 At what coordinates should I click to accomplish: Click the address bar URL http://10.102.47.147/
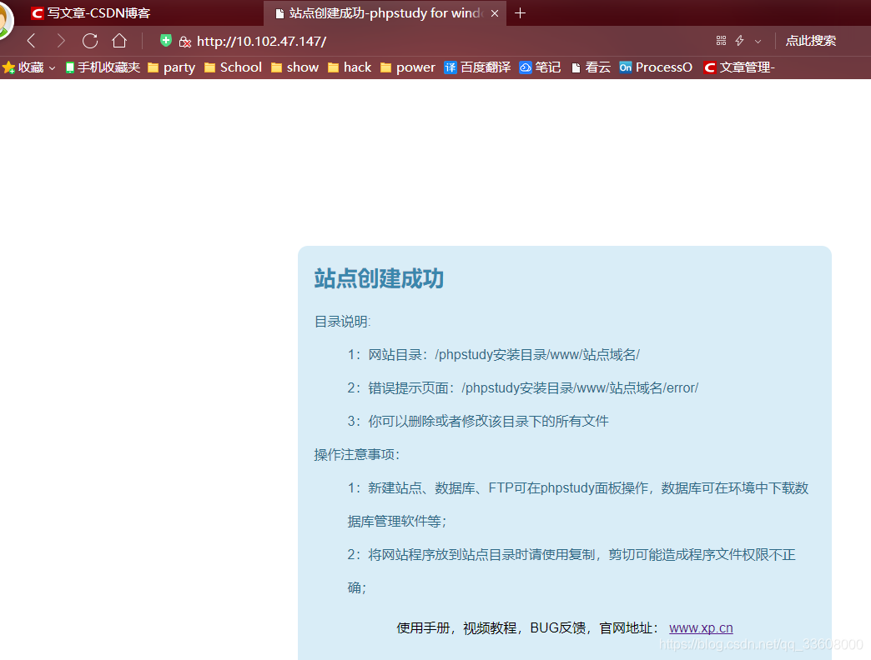[262, 41]
